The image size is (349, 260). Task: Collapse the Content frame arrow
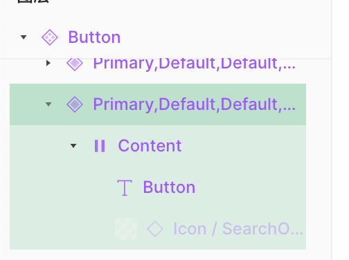click(x=73, y=146)
